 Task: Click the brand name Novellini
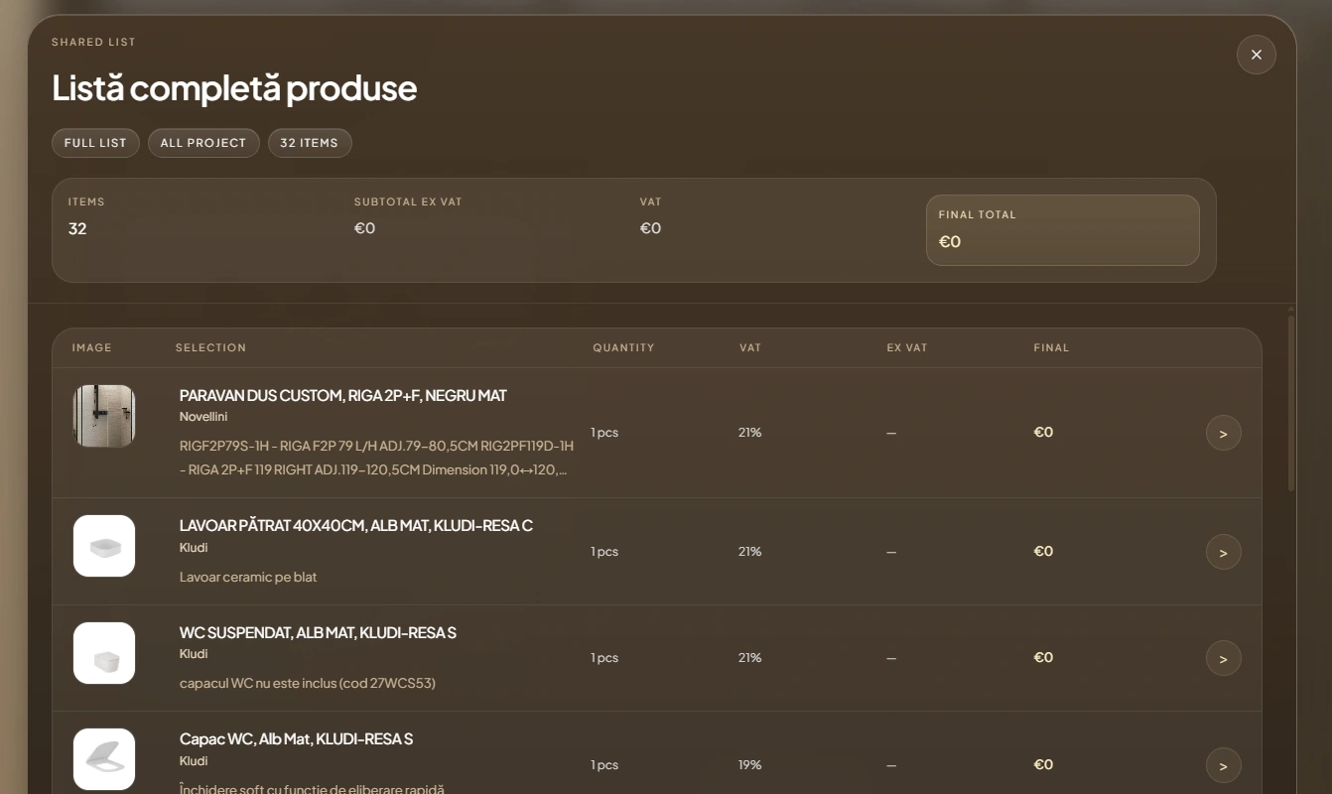203,417
